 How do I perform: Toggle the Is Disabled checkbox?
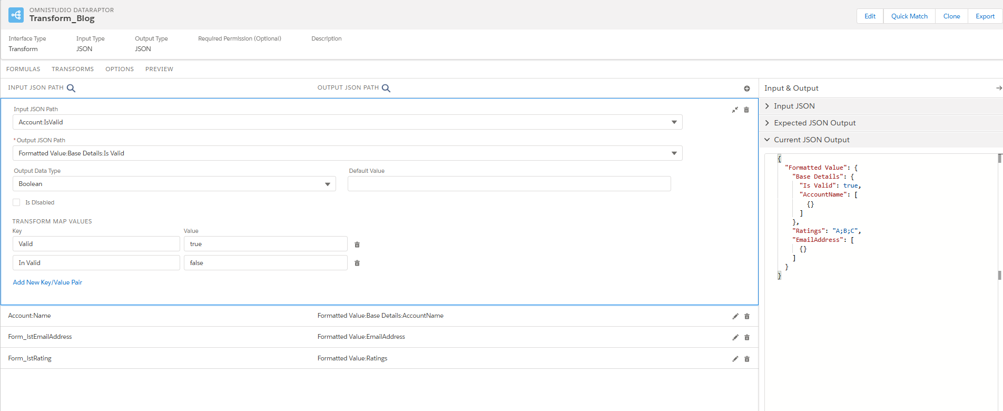click(16, 202)
